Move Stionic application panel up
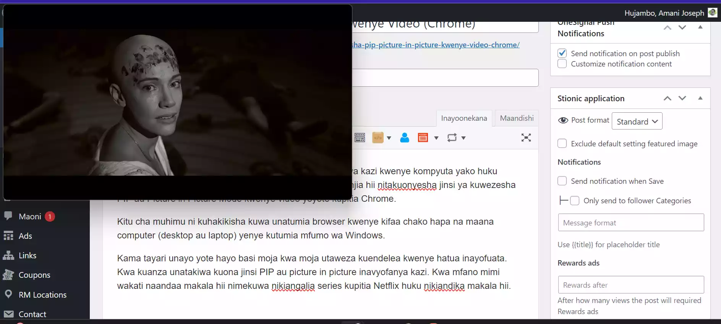 pyautogui.click(x=668, y=98)
